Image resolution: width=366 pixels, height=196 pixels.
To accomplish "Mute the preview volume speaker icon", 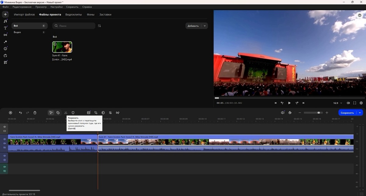I will [348, 103].
